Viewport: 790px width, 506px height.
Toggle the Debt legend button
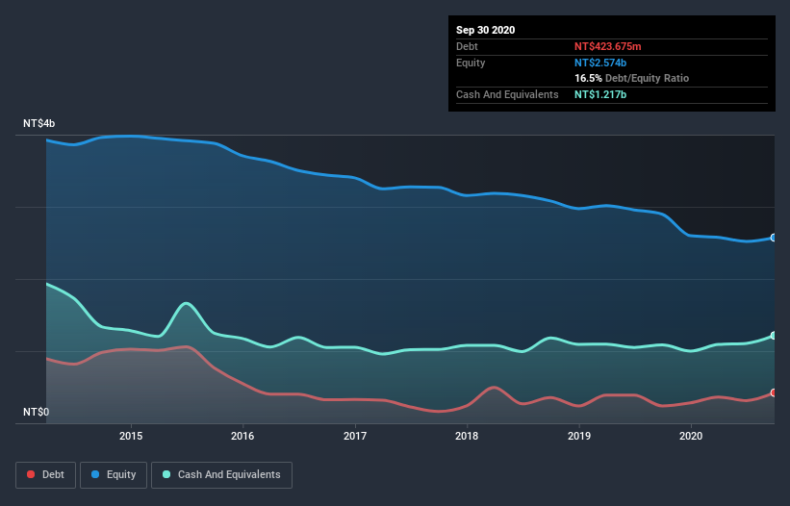pyautogui.click(x=46, y=475)
